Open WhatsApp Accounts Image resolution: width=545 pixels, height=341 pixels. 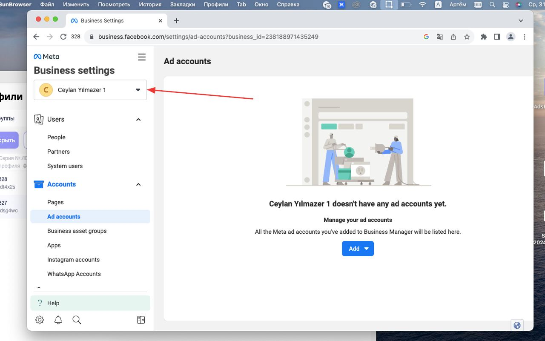coord(74,274)
